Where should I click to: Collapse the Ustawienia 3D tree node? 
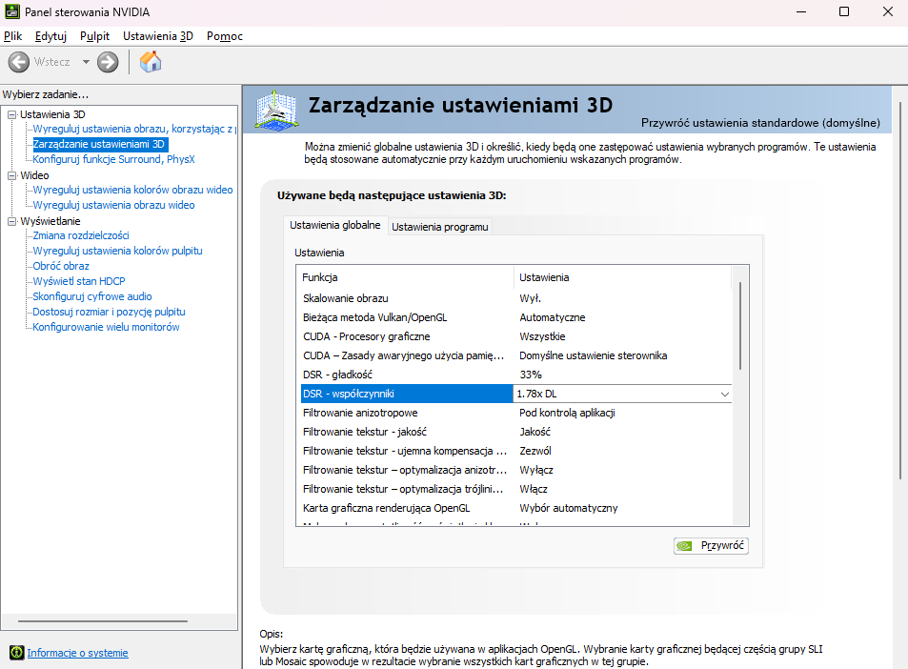tap(11, 114)
